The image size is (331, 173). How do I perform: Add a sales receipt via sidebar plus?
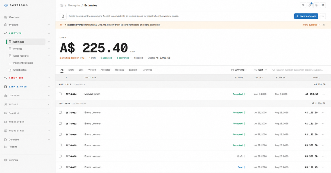49,56
